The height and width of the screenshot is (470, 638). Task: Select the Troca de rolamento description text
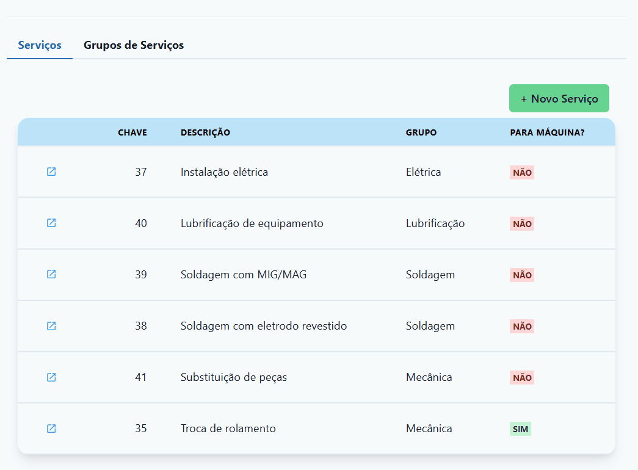228,428
